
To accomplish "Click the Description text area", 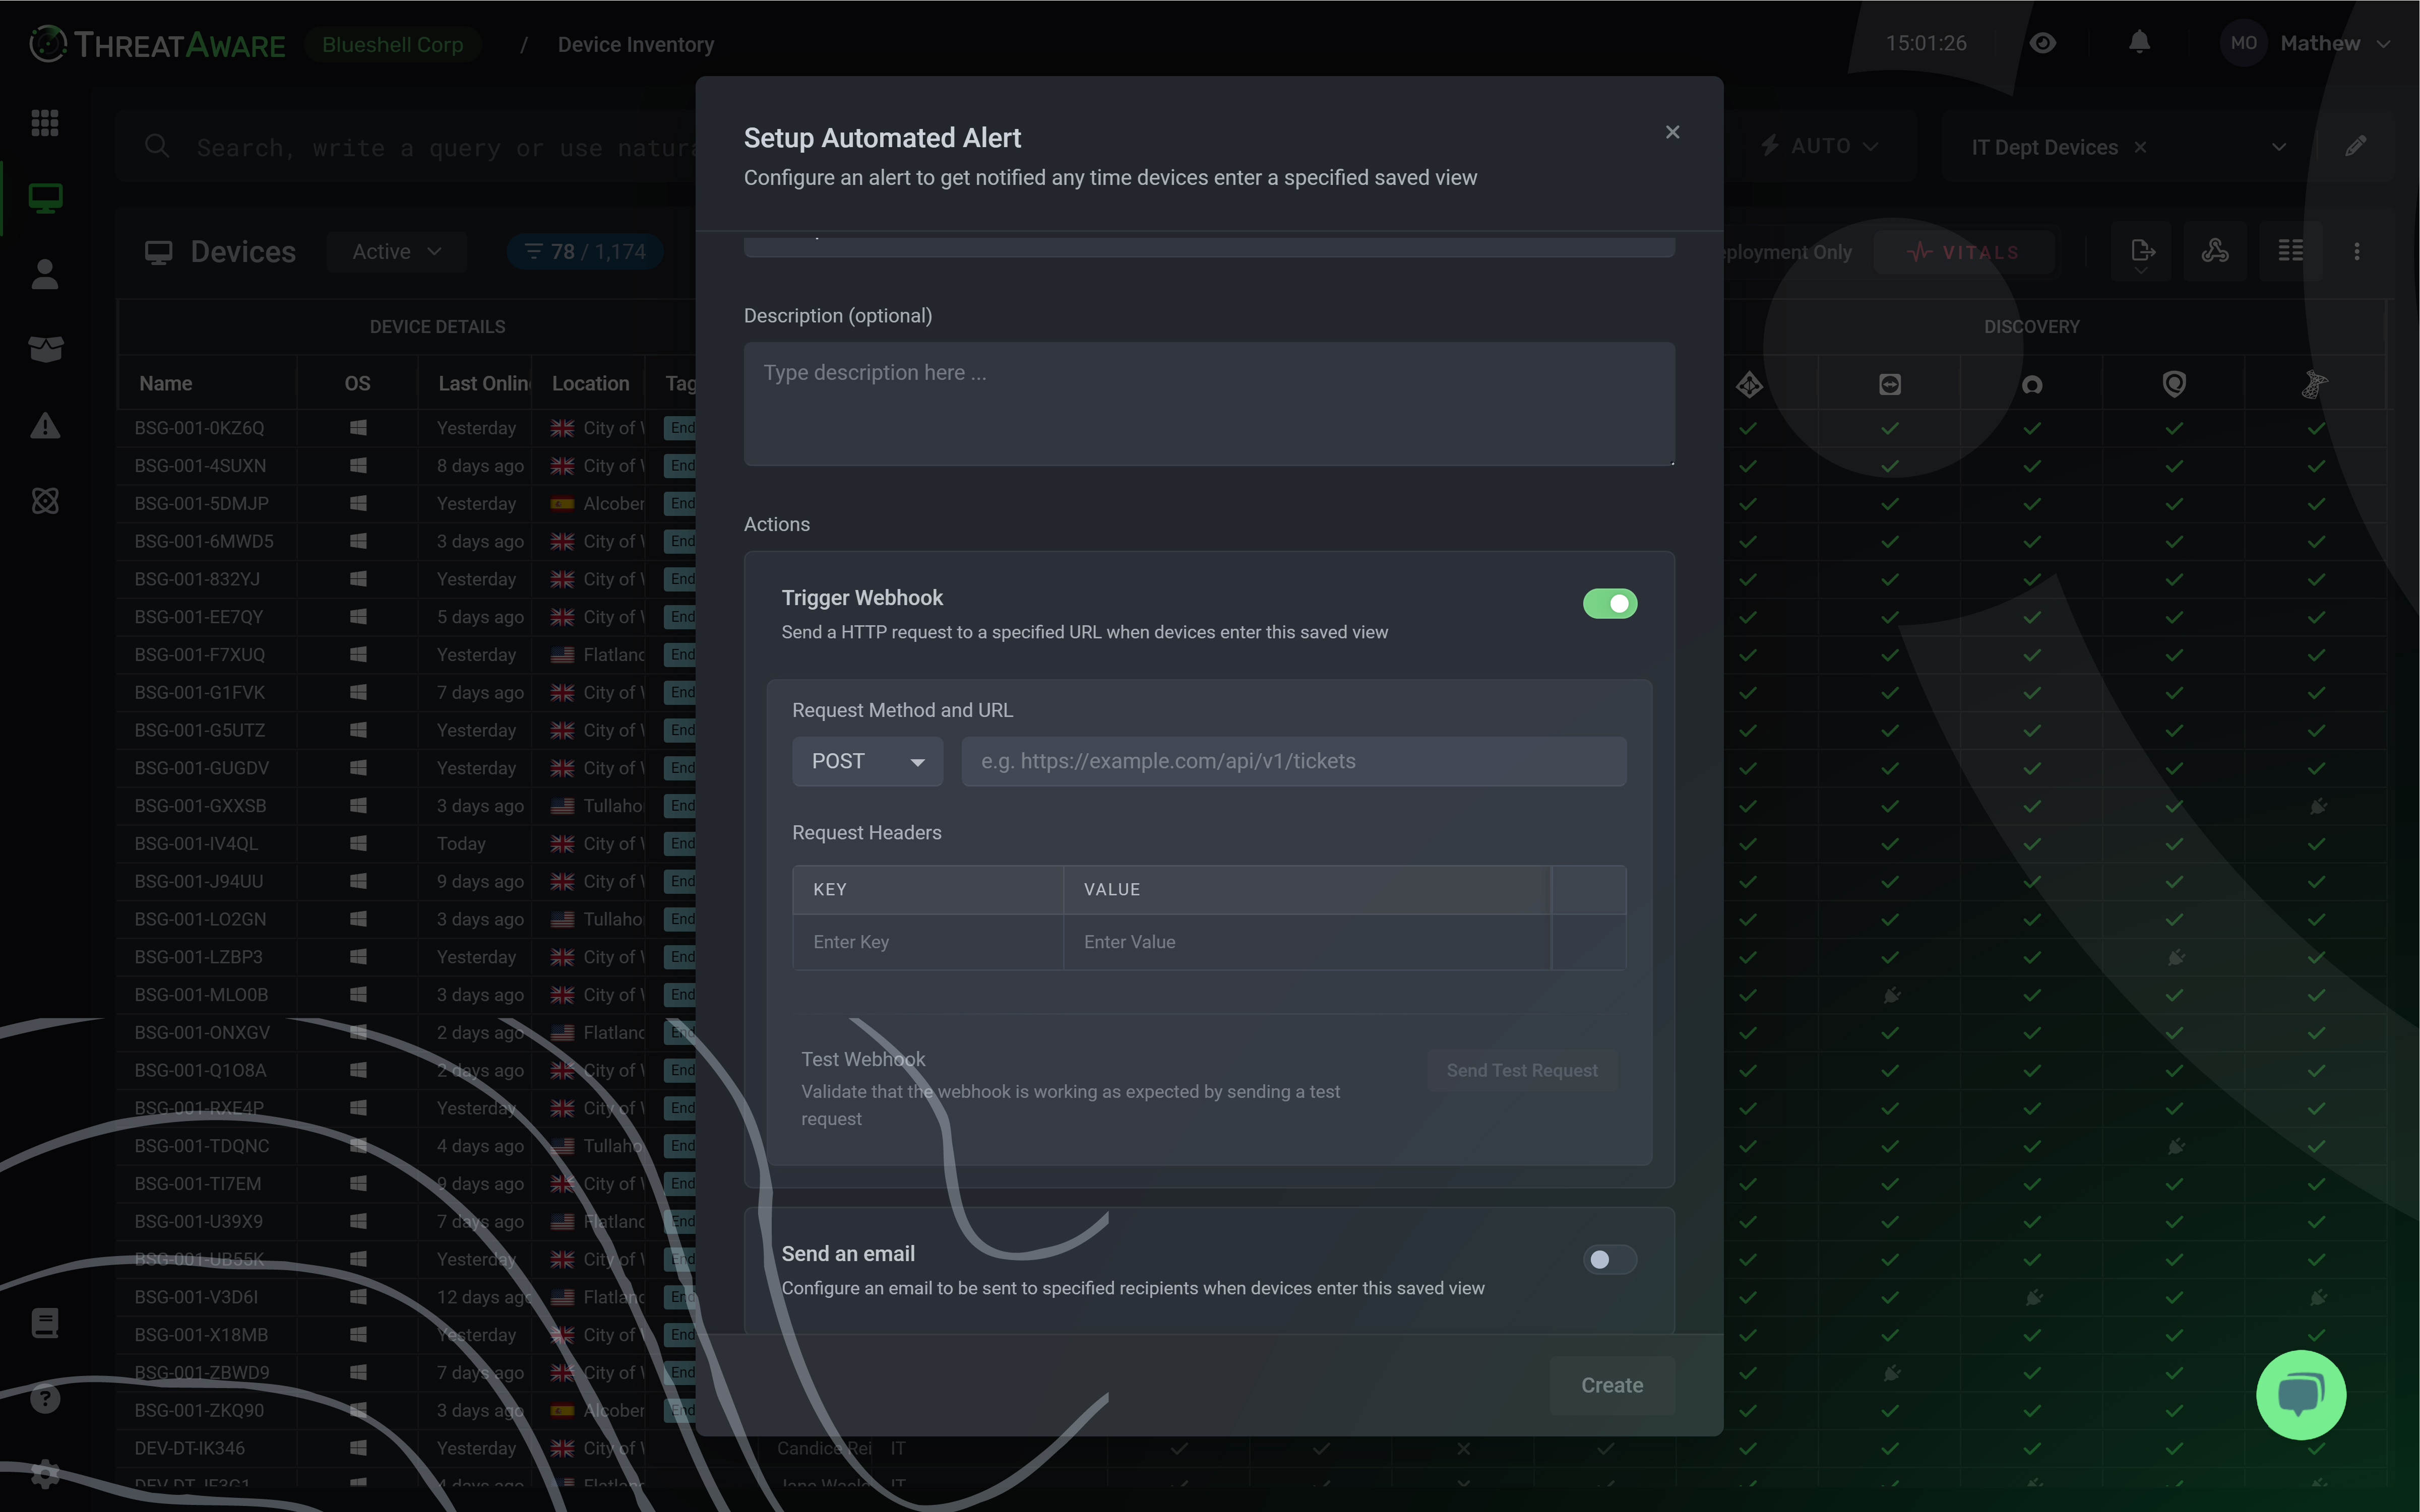I will coord(1209,404).
